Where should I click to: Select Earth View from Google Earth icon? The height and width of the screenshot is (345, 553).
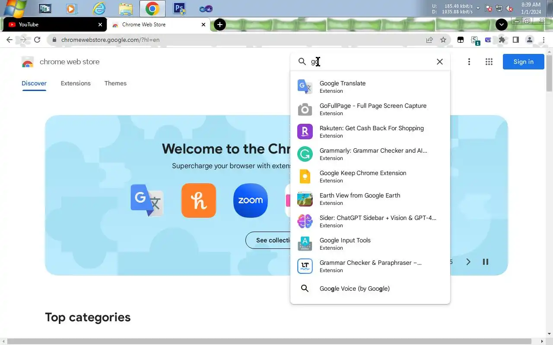305,199
